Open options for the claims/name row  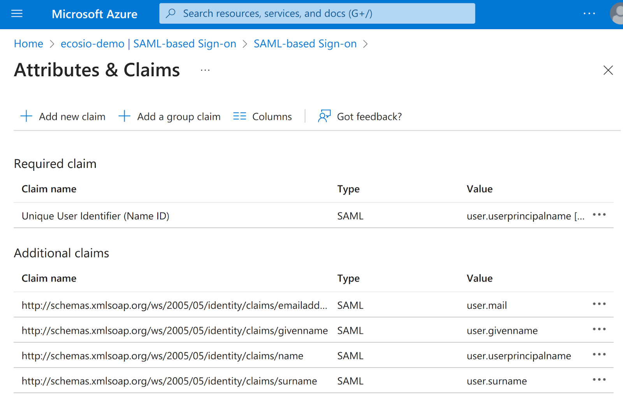pyautogui.click(x=599, y=355)
